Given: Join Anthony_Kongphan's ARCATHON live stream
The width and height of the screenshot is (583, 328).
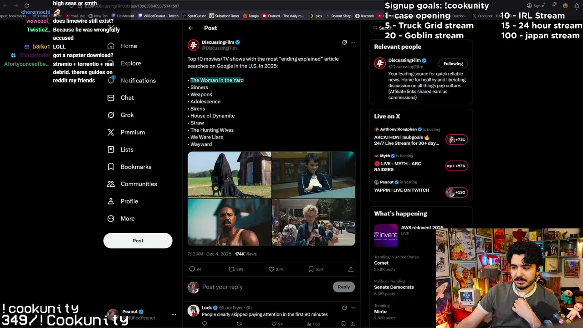Looking at the screenshot, I should tap(406, 140).
